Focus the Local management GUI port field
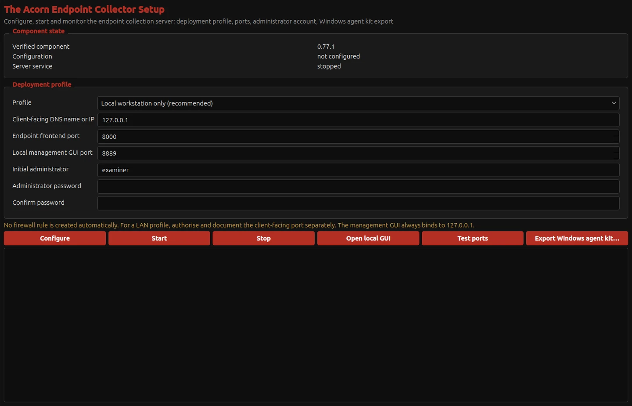Viewport: 632px width, 406px height. [358, 153]
